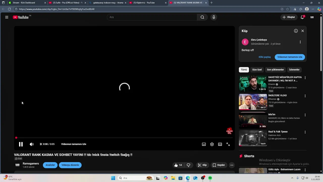Select the Son yüklenenler filter chip
Viewport: 323px width, 182px height.
(275, 70)
